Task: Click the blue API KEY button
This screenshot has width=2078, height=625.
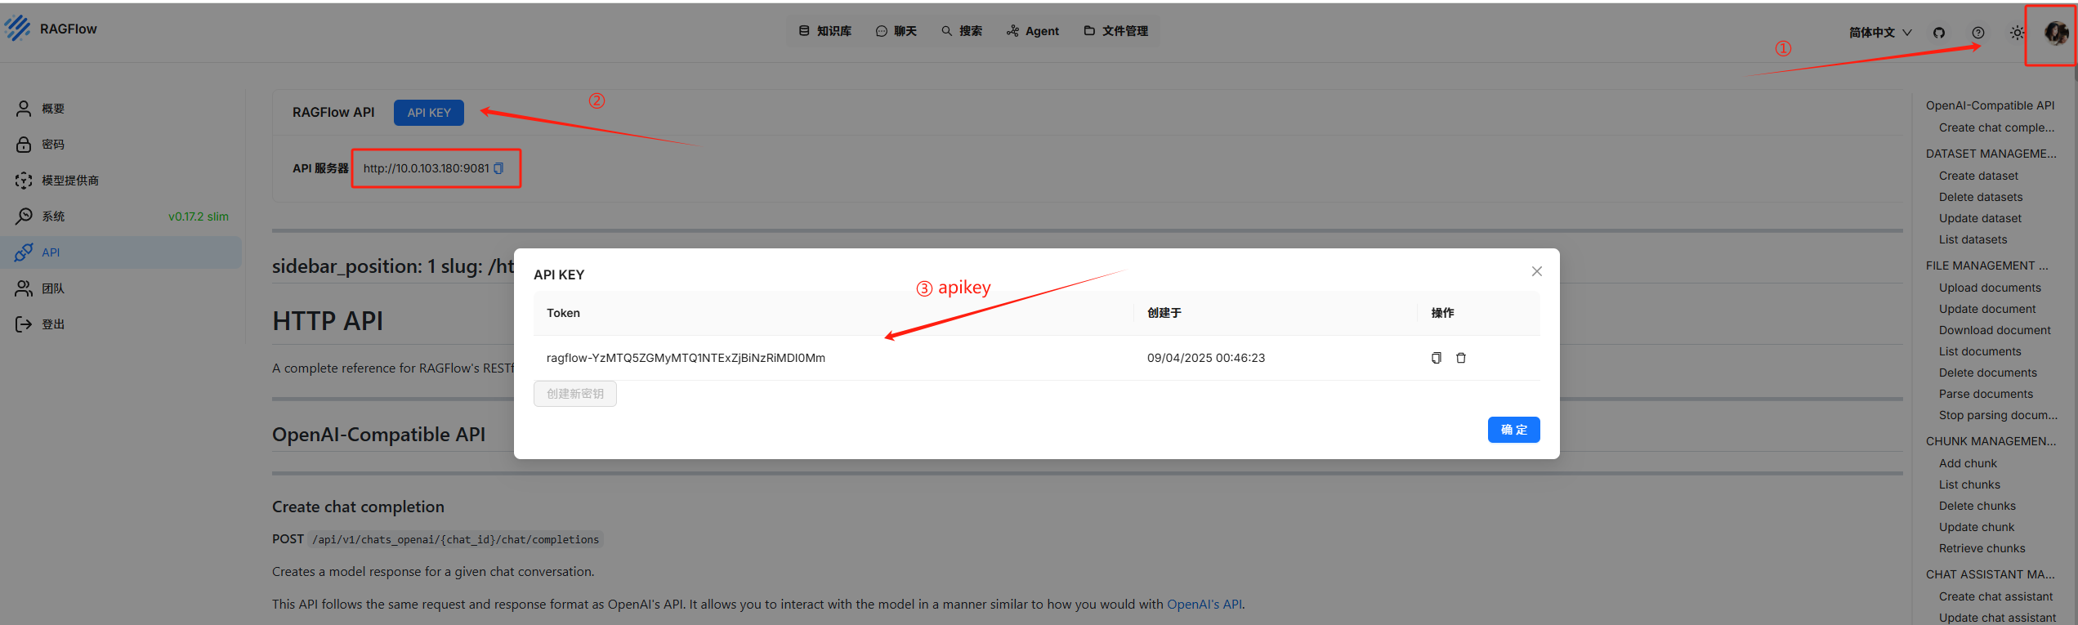Action: [x=429, y=113]
